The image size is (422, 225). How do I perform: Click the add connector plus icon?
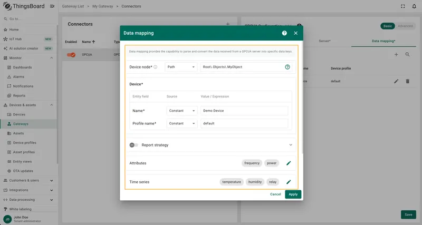point(228,24)
